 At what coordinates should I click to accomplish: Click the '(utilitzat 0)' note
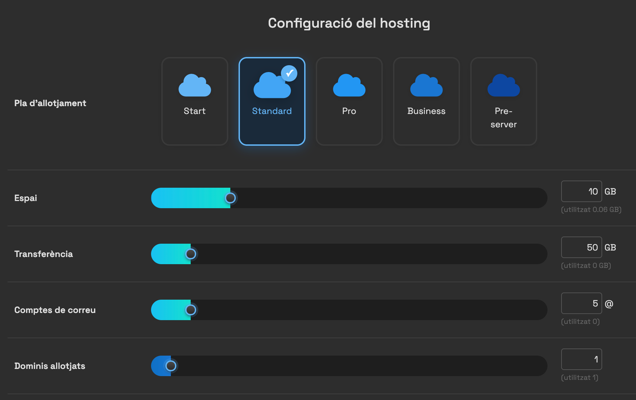580,322
